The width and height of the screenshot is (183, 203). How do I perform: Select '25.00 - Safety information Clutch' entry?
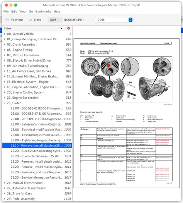[x=37, y=124]
